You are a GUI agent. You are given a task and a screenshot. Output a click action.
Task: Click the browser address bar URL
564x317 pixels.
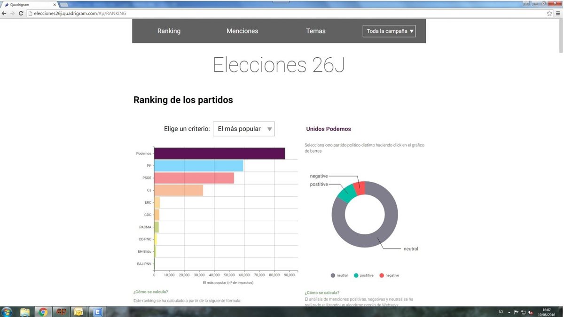(x=80, y=13)
